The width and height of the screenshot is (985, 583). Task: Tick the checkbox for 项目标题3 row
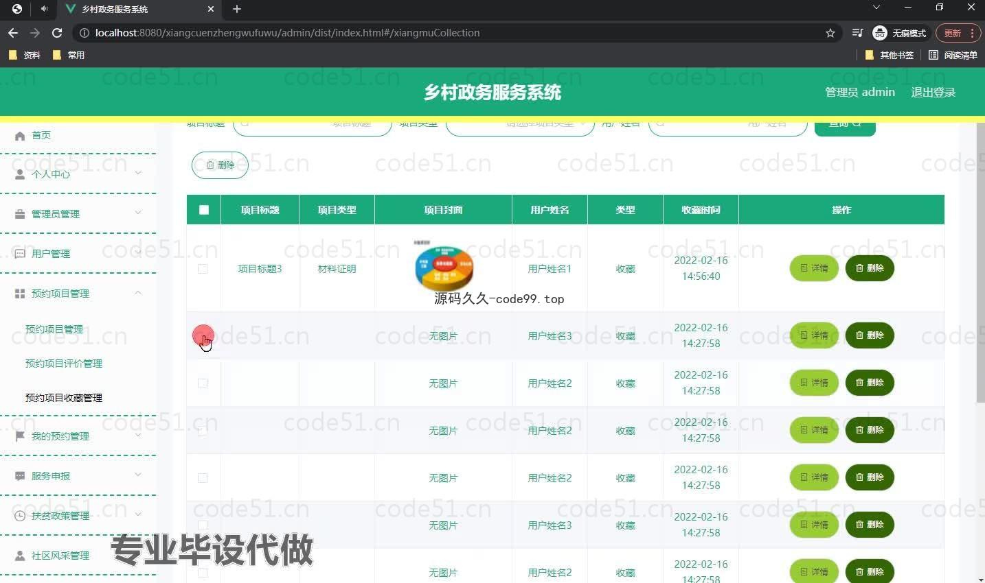pyautogui.click(x=203, y=269)
